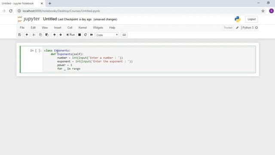
Task: Restart kernel and run all icon
Action: pos(92,35)
